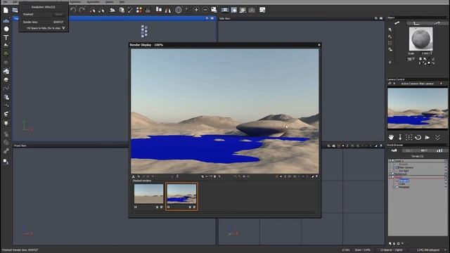Select the plant tool in left sidebar
Viewport: 450px width, 253px height.
pos(6,53)
